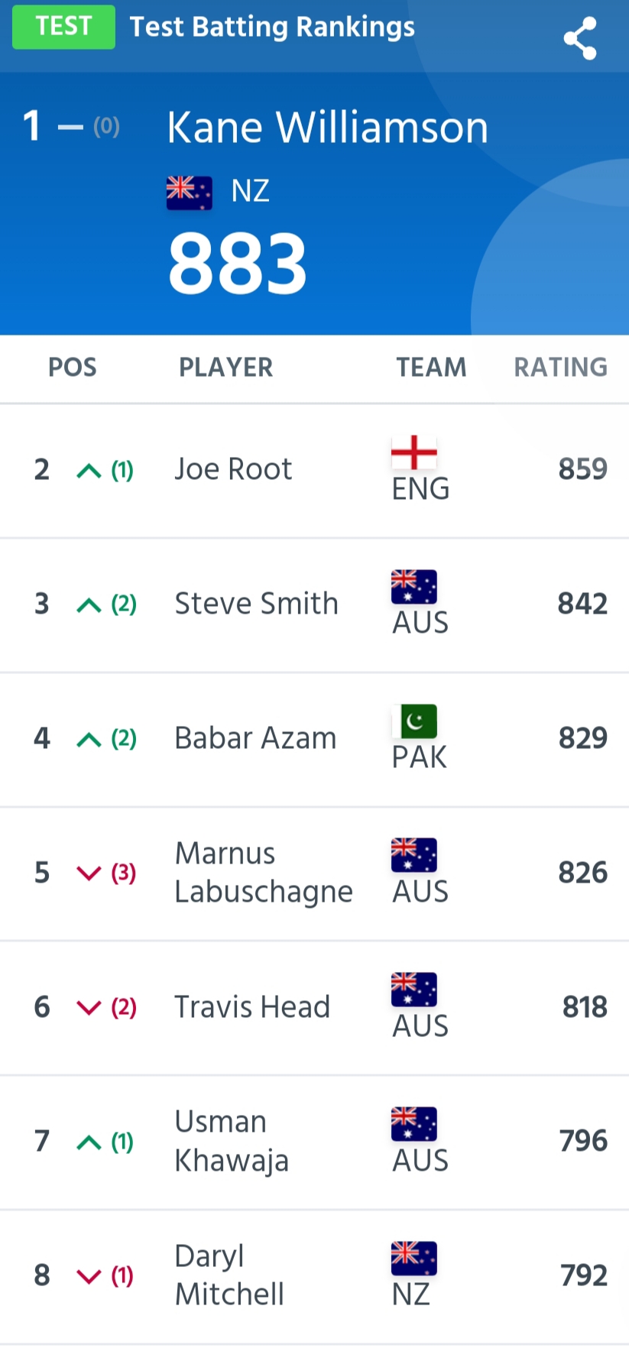
Task: Select the Babar Azam row name
Action: [255, 738]
